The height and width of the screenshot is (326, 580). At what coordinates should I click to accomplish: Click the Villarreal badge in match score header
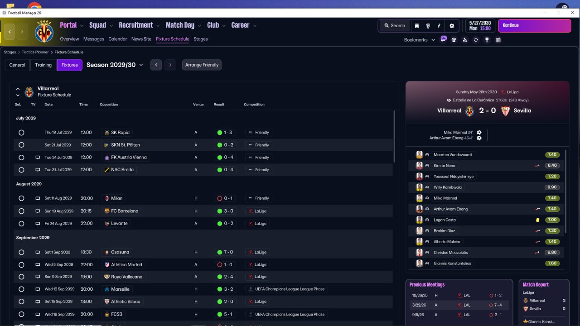469,110
